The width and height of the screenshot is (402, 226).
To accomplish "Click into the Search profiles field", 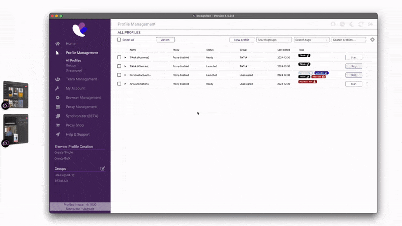I will coord(349,40).
